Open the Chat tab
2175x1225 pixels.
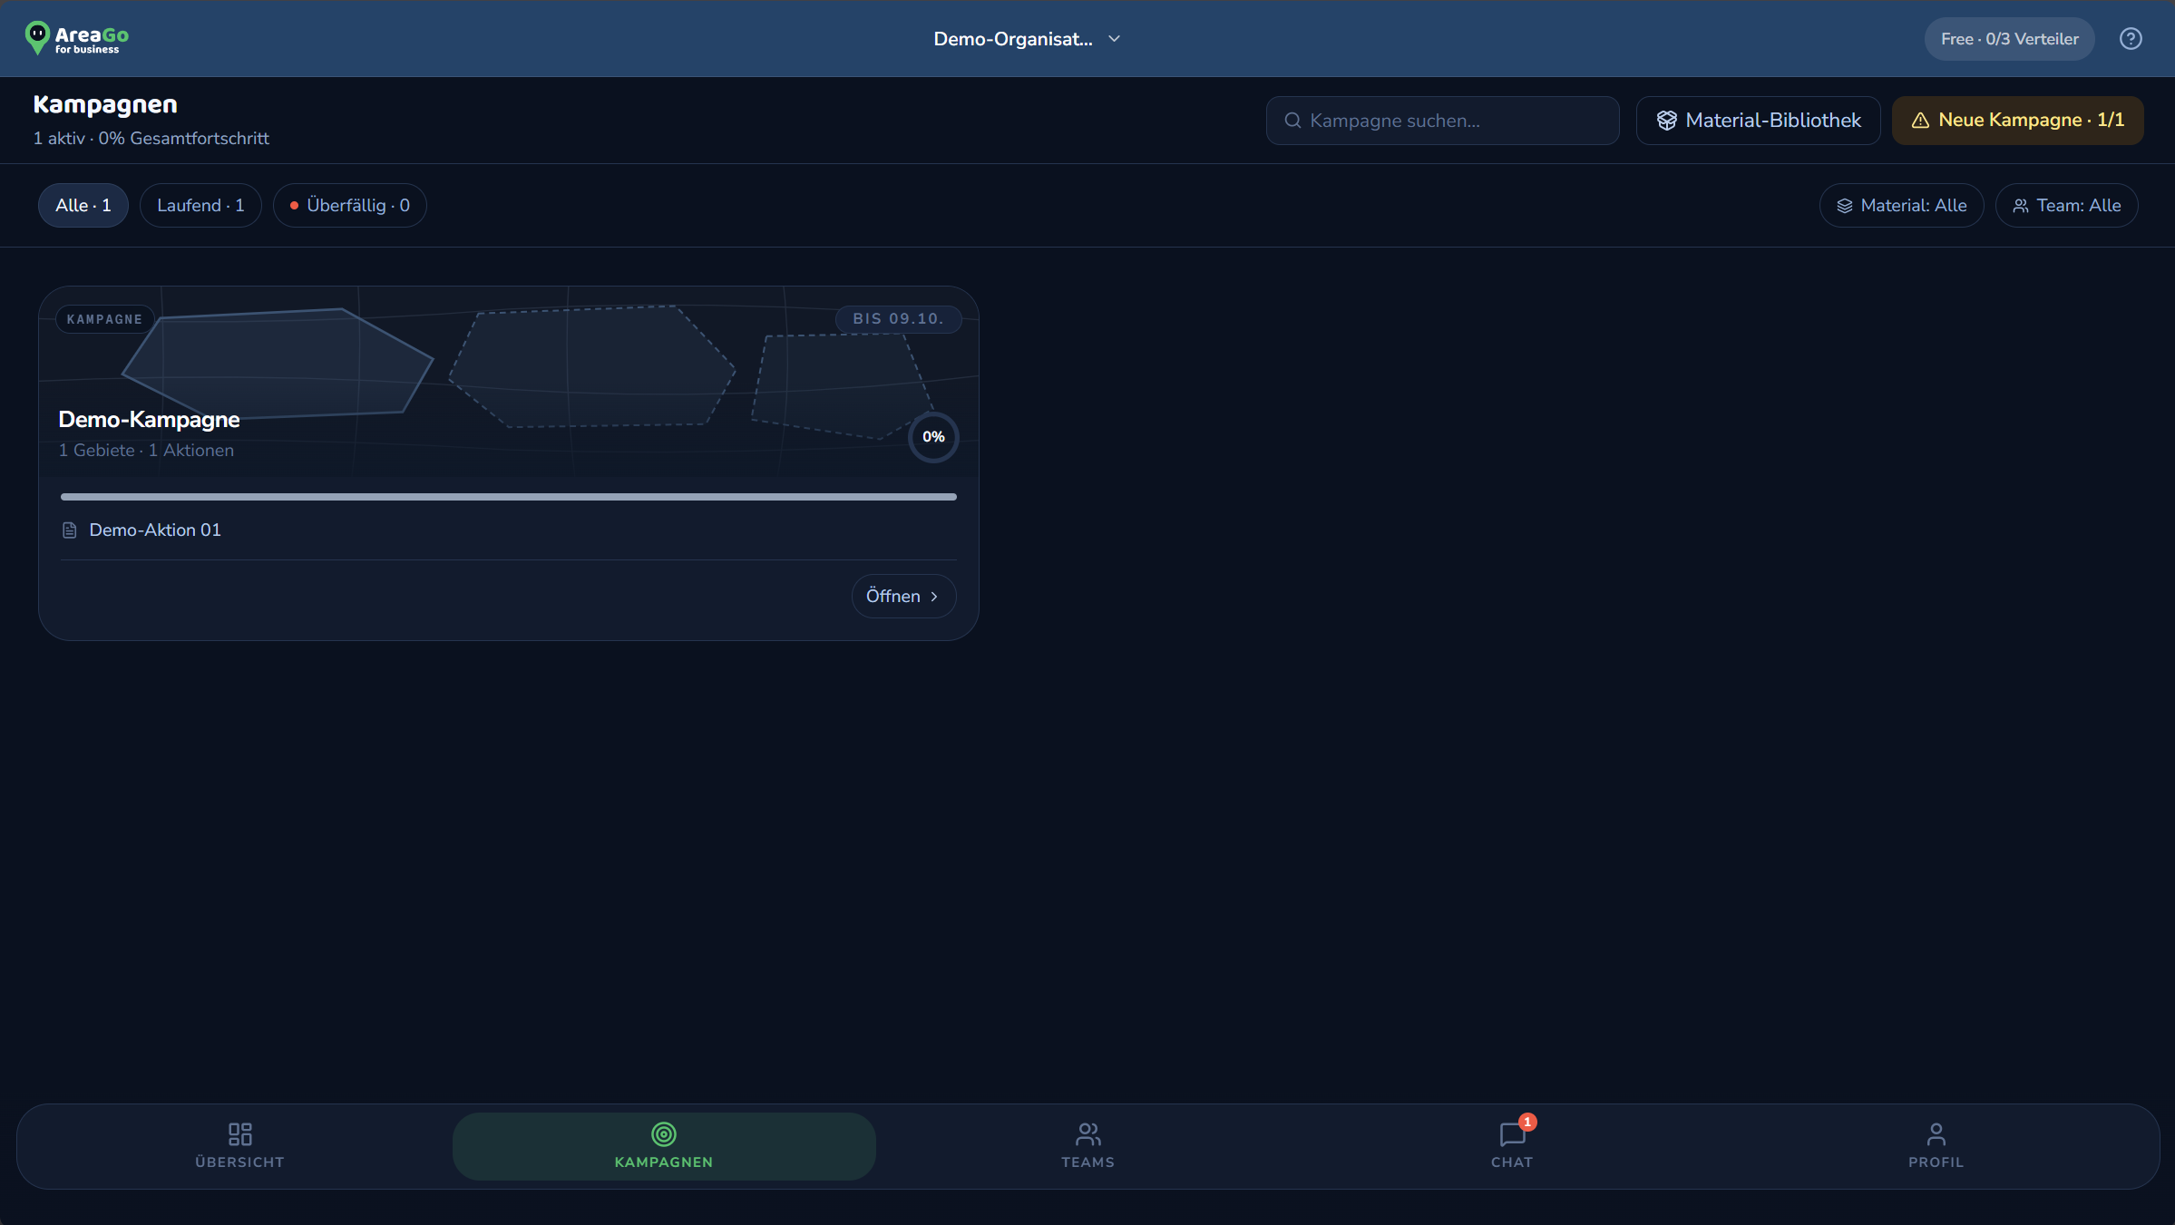(1512, 1146)
